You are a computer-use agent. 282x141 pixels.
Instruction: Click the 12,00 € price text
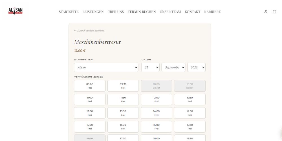[x=80, y=50]
